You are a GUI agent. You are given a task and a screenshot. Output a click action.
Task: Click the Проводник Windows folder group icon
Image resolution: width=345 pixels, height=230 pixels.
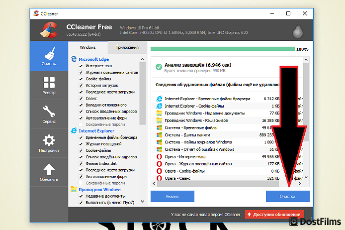[x=74, y=189]
